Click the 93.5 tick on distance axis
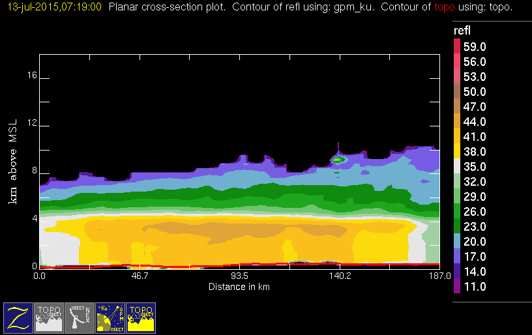Screen dimensions: 532x335 point(240,276)
